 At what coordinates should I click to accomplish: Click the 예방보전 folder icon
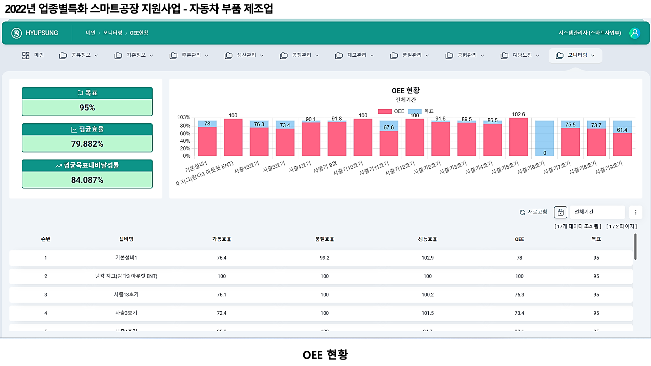pos(505,55)
